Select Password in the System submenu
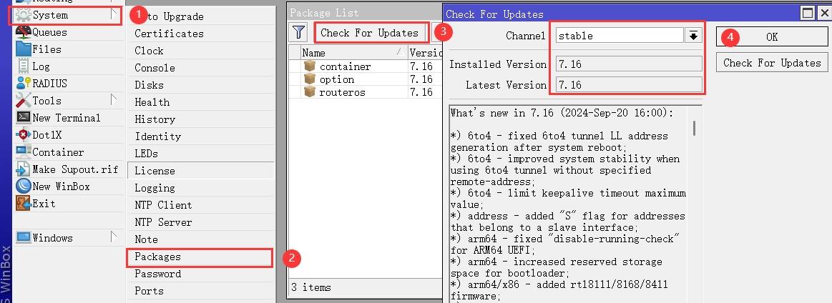 click(x=200, y=274)
